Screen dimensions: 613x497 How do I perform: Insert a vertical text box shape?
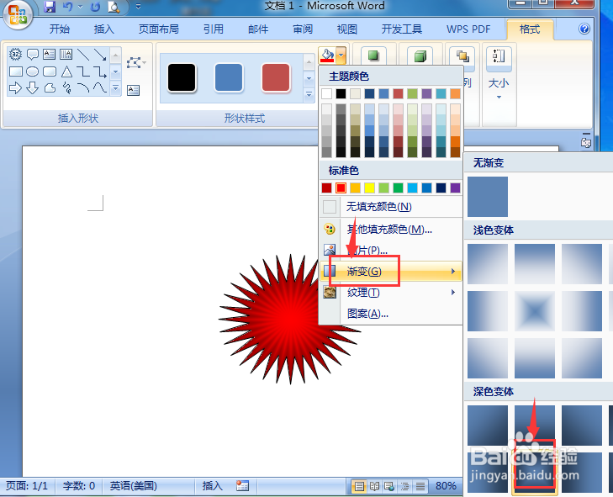click(66, 55)
